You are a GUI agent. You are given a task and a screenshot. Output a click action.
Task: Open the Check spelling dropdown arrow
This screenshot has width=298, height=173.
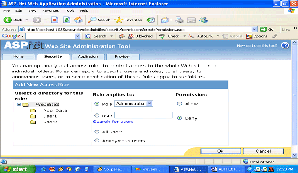click(x=184, y=36)
